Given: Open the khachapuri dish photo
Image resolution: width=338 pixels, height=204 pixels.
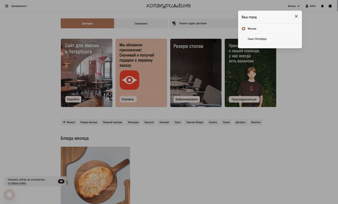Looking at the screenshot, I should [95, 175].
